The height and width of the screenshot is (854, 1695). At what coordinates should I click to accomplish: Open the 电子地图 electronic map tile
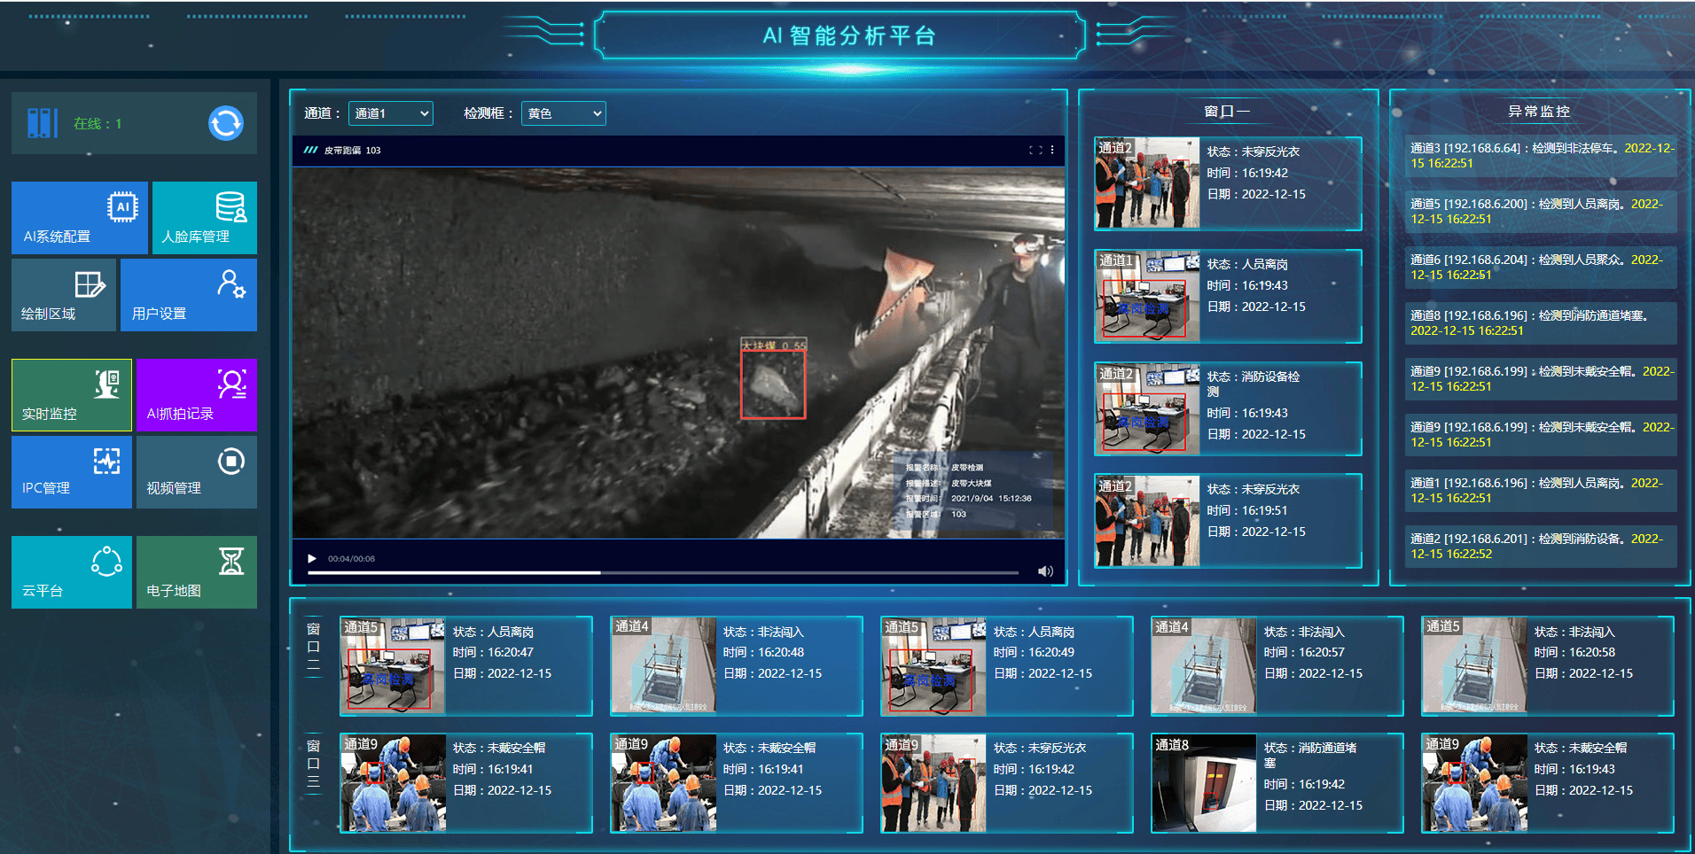coord(196,572)
